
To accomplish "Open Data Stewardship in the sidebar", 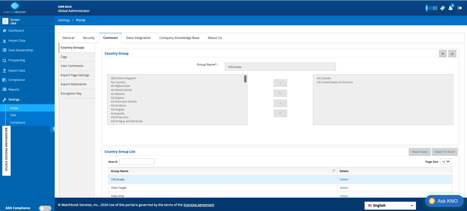I will [21, 50].
